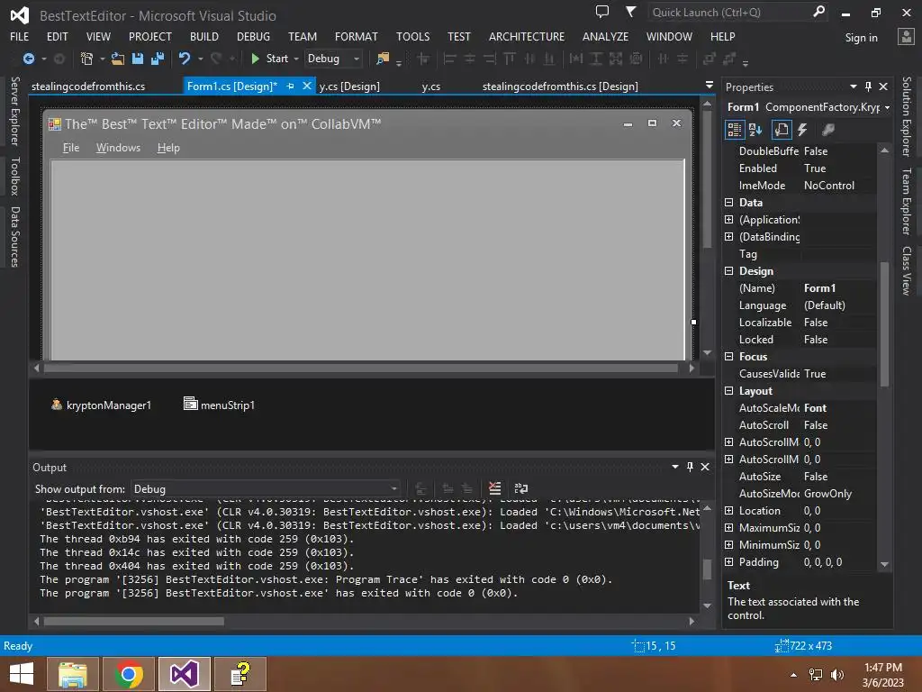The width and height of the screenshot is (922, 692).
Task: Collapse the Layout category in Properties
Action: coord(729,391)
